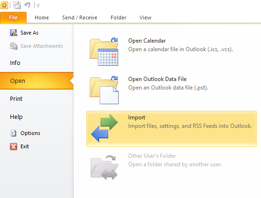Open the Info section
261x198 pixels.
coord(15,63)
